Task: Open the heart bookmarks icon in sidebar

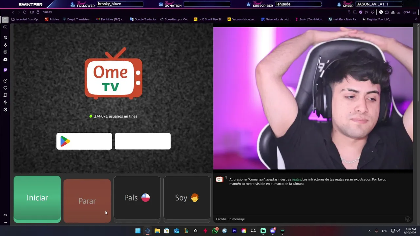Action: point(5,88)
